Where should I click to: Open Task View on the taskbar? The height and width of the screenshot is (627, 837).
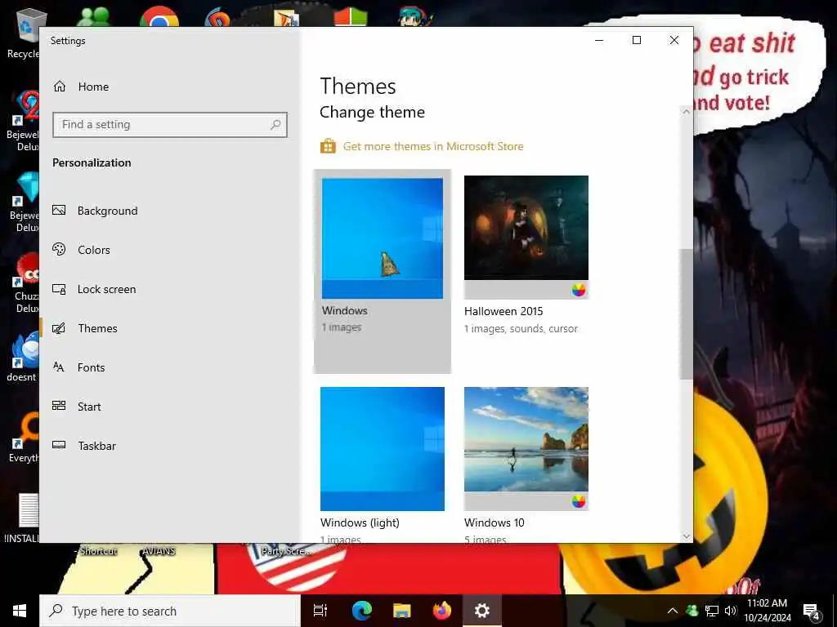tap(320, 611)
